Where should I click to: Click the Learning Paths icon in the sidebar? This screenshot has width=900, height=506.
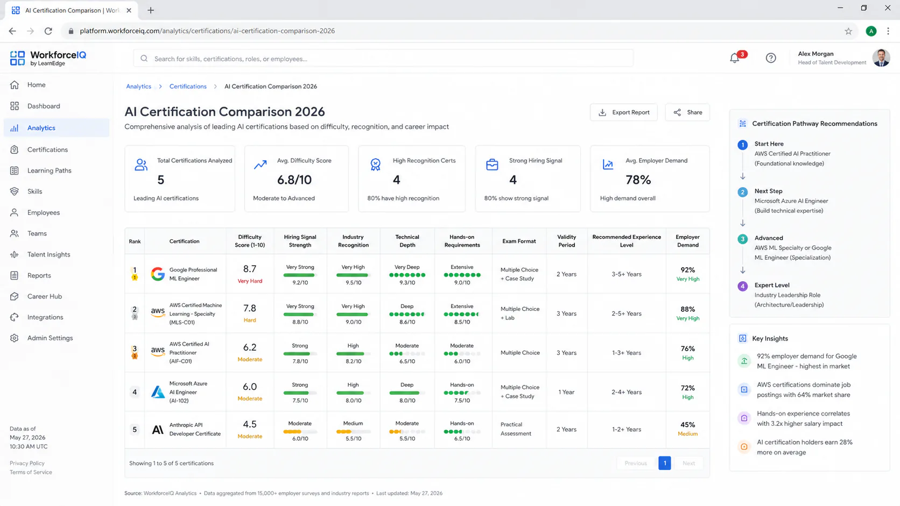15,170
